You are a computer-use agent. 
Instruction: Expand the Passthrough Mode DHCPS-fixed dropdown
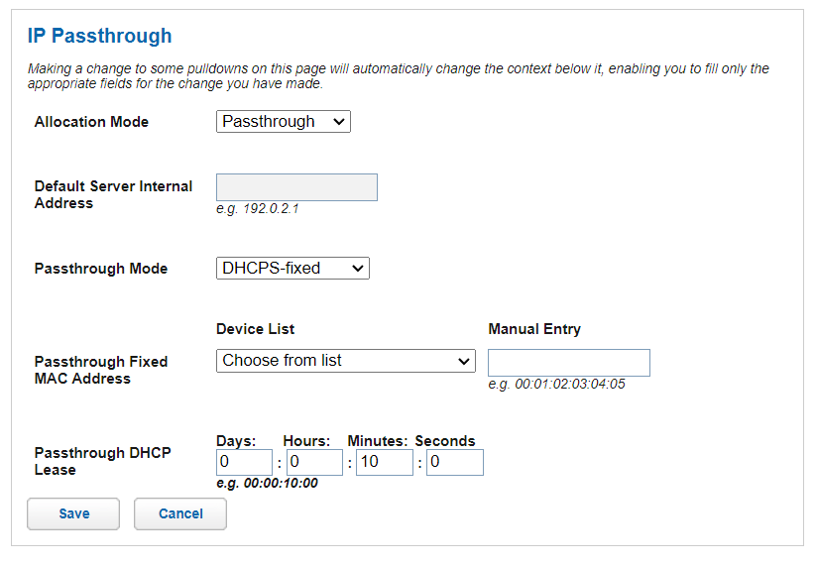[x=292, y=269]
